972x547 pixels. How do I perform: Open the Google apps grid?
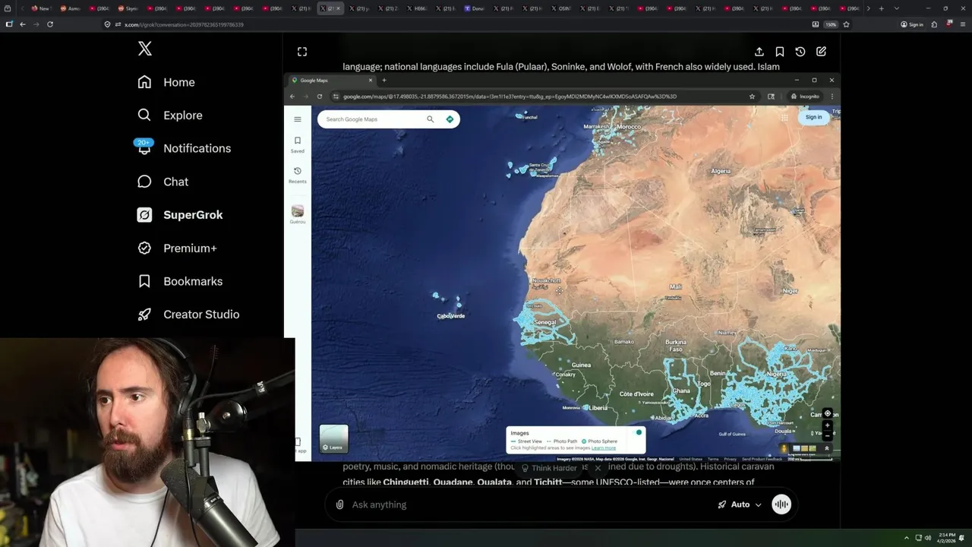click(x=784, y=117)
